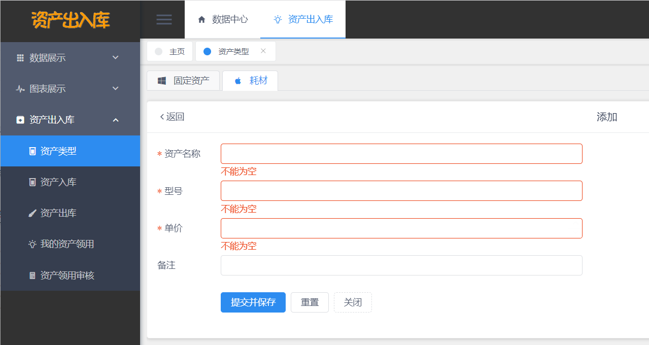Viewport: 649px width, 345px height.
Task: Click the 重置 button
Action: [310, 302]
